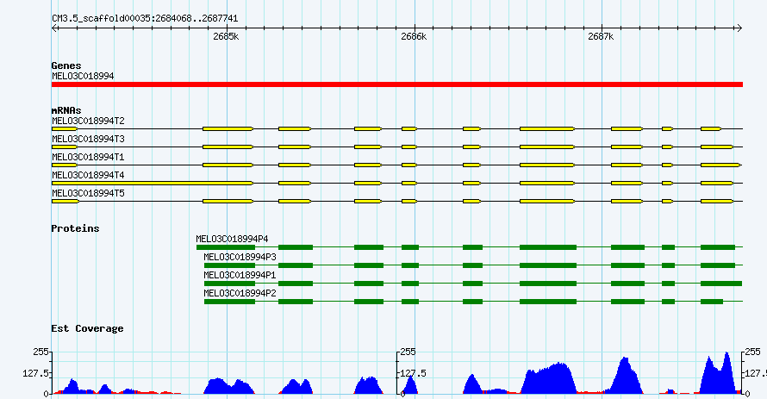Click the left 255 coverage axis label
767x399 pixels.
[x=41, y=352]
